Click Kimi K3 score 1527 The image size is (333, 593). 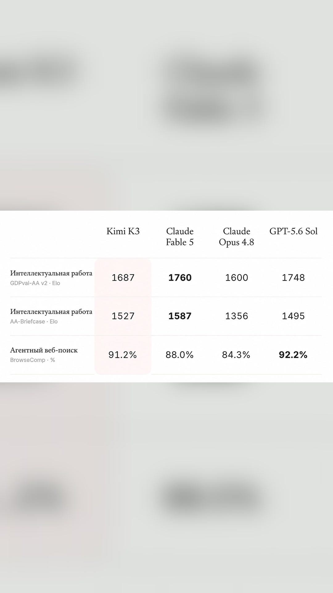click(123, 316)
